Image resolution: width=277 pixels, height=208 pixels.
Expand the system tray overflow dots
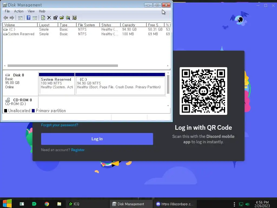pyautogui.click(x=234, y=204)
